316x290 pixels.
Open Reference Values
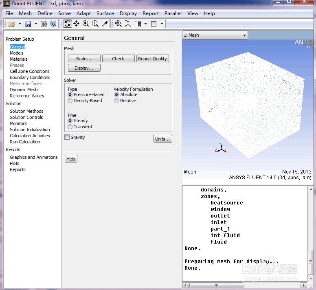pyautogui.click(x=27, y=96)
